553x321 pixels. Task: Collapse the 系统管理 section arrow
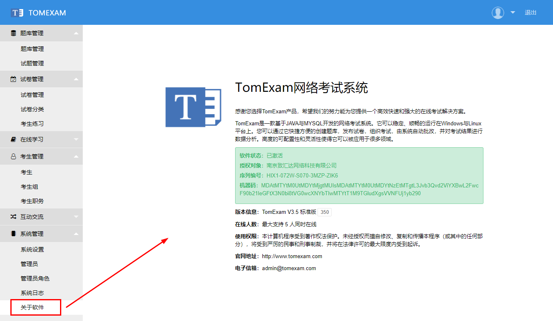point(76,234)
